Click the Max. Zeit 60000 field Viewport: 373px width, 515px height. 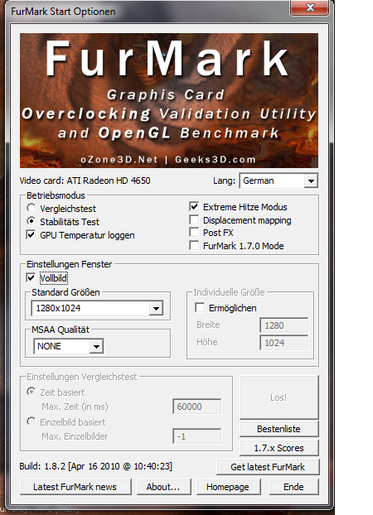pos(197,407)
